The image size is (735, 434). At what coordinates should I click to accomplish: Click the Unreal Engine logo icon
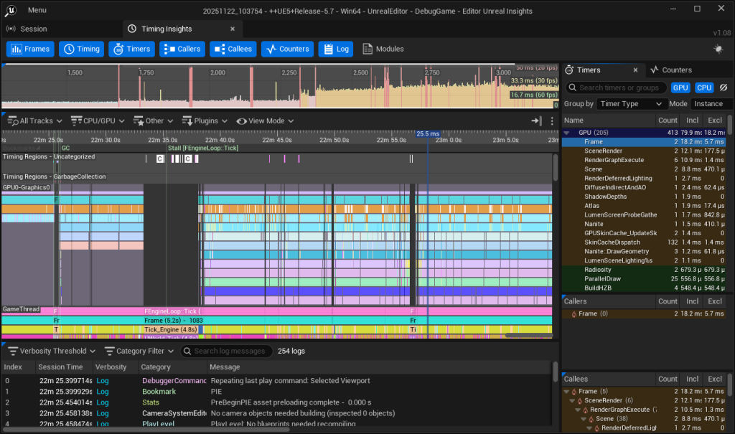point(12,9)
